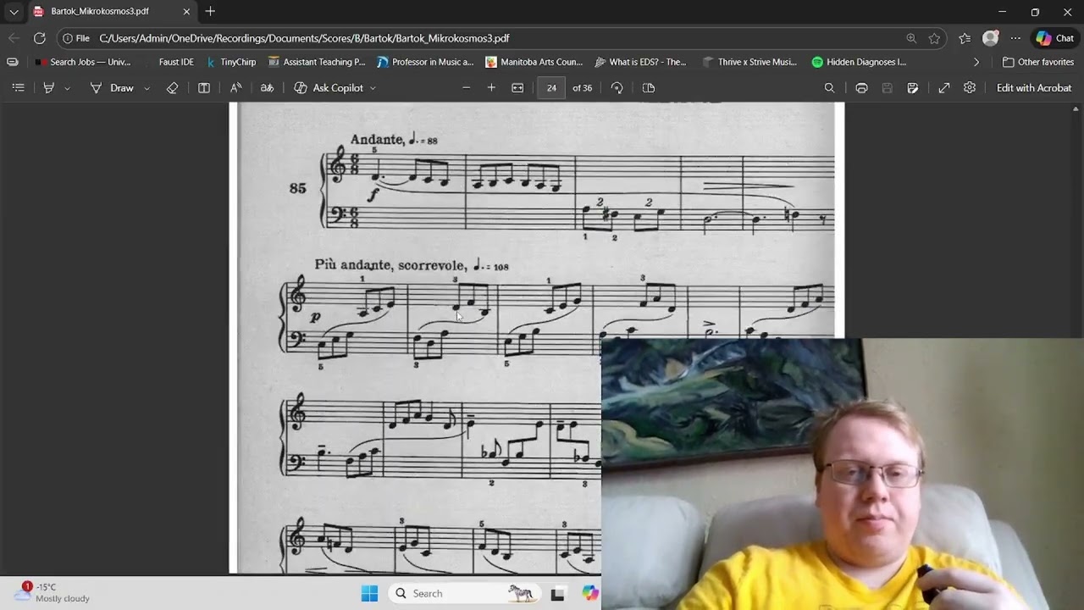Expand the Highlight tool color options
Screen dimensions: 1084x610
[67, 88]
